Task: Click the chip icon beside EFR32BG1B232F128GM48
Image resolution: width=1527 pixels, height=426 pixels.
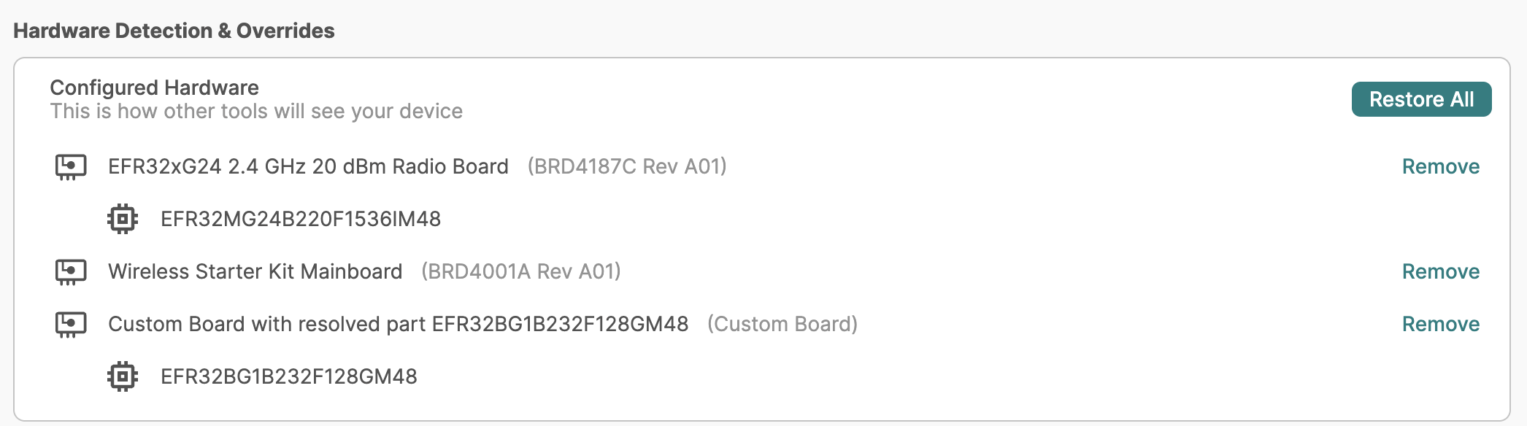Action: click(123, 376)
